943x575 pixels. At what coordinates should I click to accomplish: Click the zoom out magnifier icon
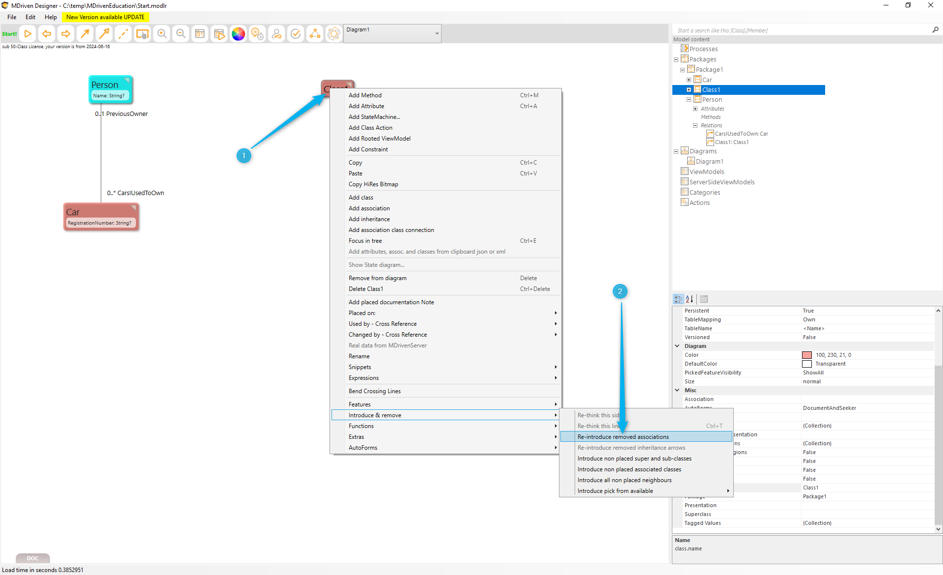181,34
